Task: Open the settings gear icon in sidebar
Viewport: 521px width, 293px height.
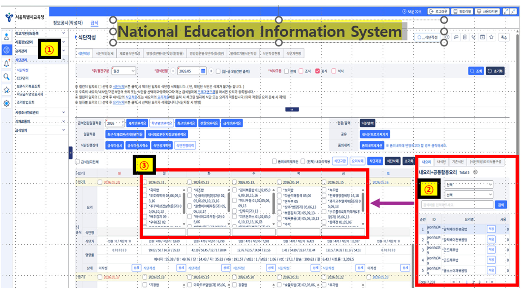Action: click(6, 104)
